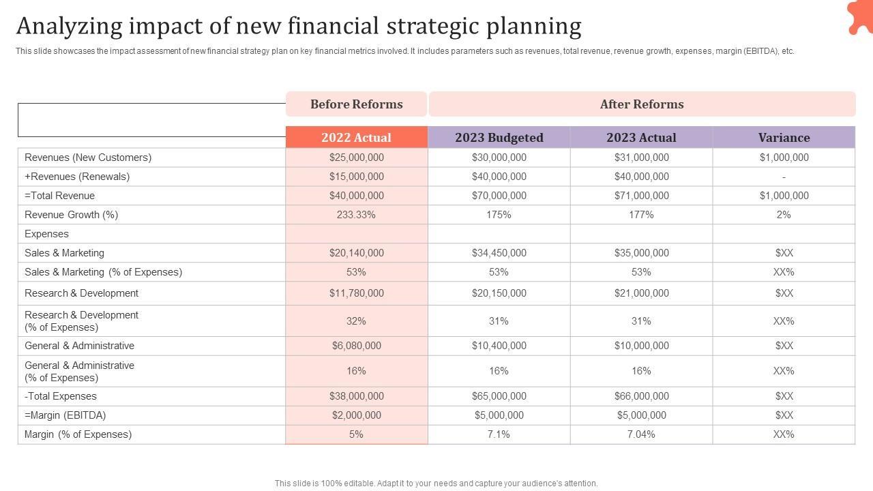
Task: Click the slide description paragraph
Action: point(404,51)
